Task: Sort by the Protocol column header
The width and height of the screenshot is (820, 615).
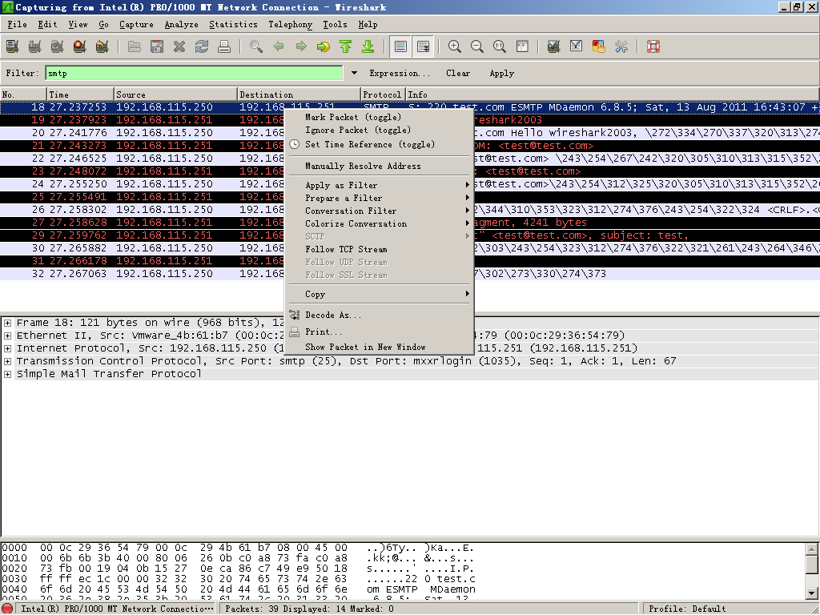Action: (x=384, y=94)
